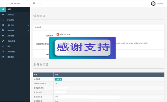Click the round button beside hamburger icon
The image size is (167, 102).
coord(40,3)
